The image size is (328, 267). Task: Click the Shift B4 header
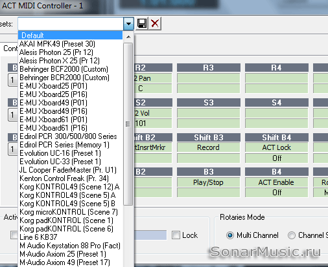pyautogui.click(x=277, y=138)
